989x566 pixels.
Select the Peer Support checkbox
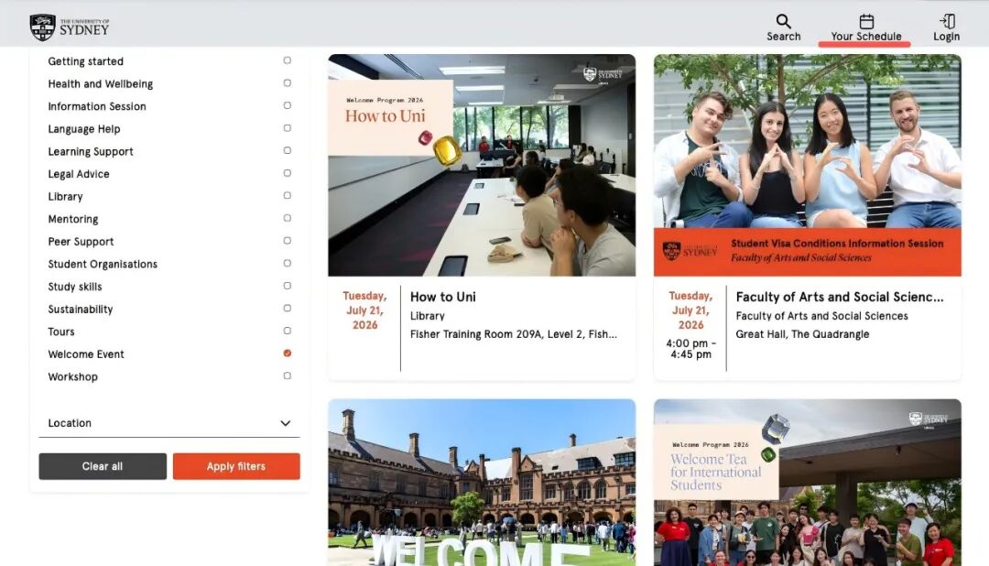tap(287, 240)
